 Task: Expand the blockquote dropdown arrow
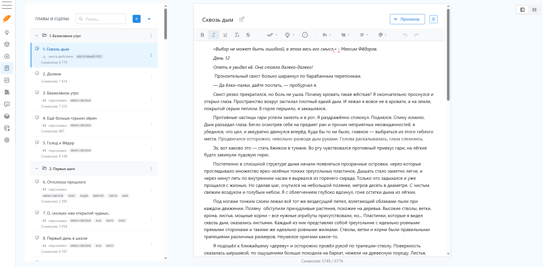(349, 35)
